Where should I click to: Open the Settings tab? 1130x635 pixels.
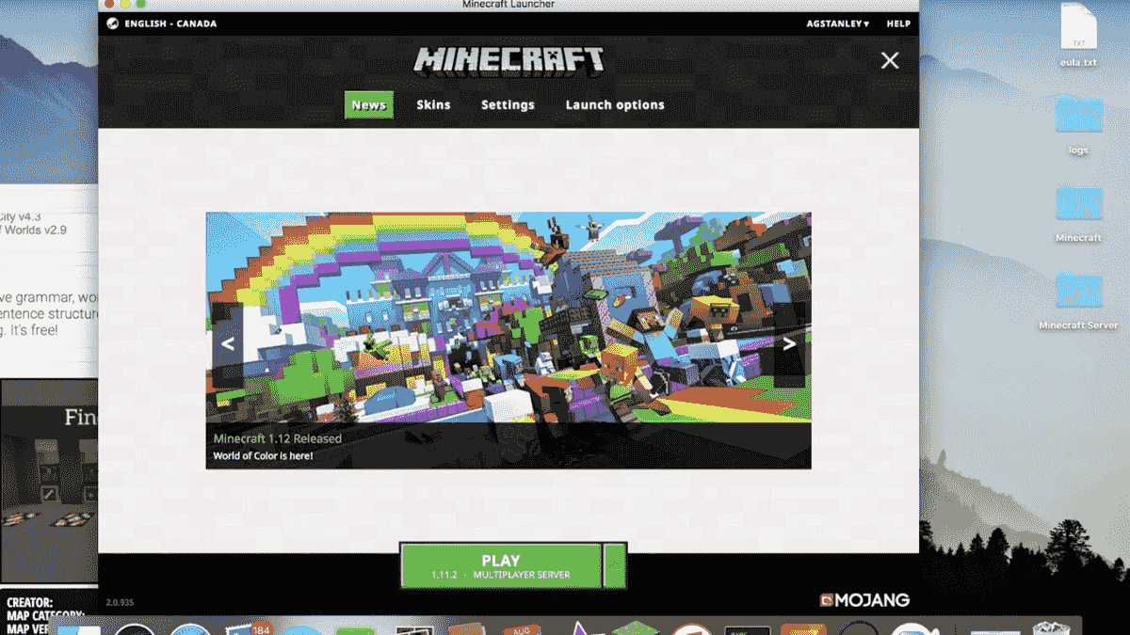(x=508, y=104)
